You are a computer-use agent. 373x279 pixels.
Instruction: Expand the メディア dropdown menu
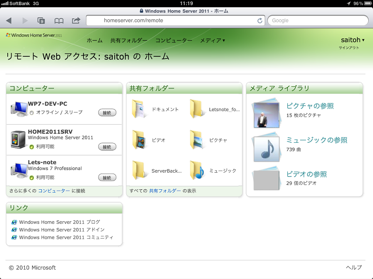[212, 41]
